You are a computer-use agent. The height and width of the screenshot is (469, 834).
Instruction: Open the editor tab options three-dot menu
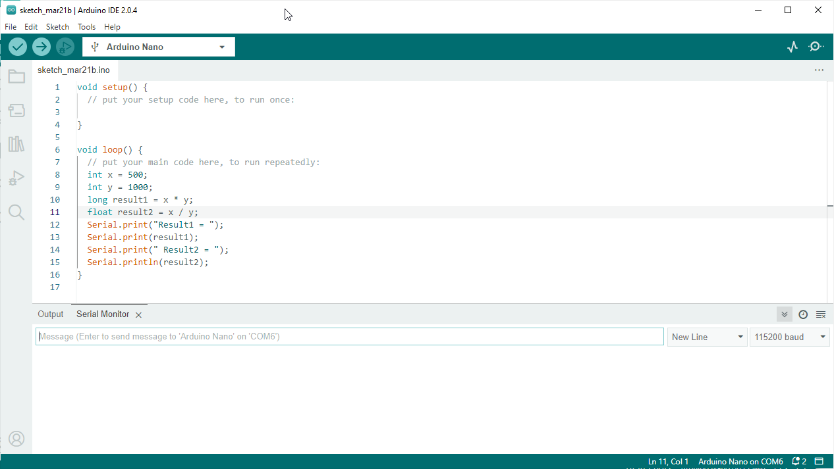819,70
